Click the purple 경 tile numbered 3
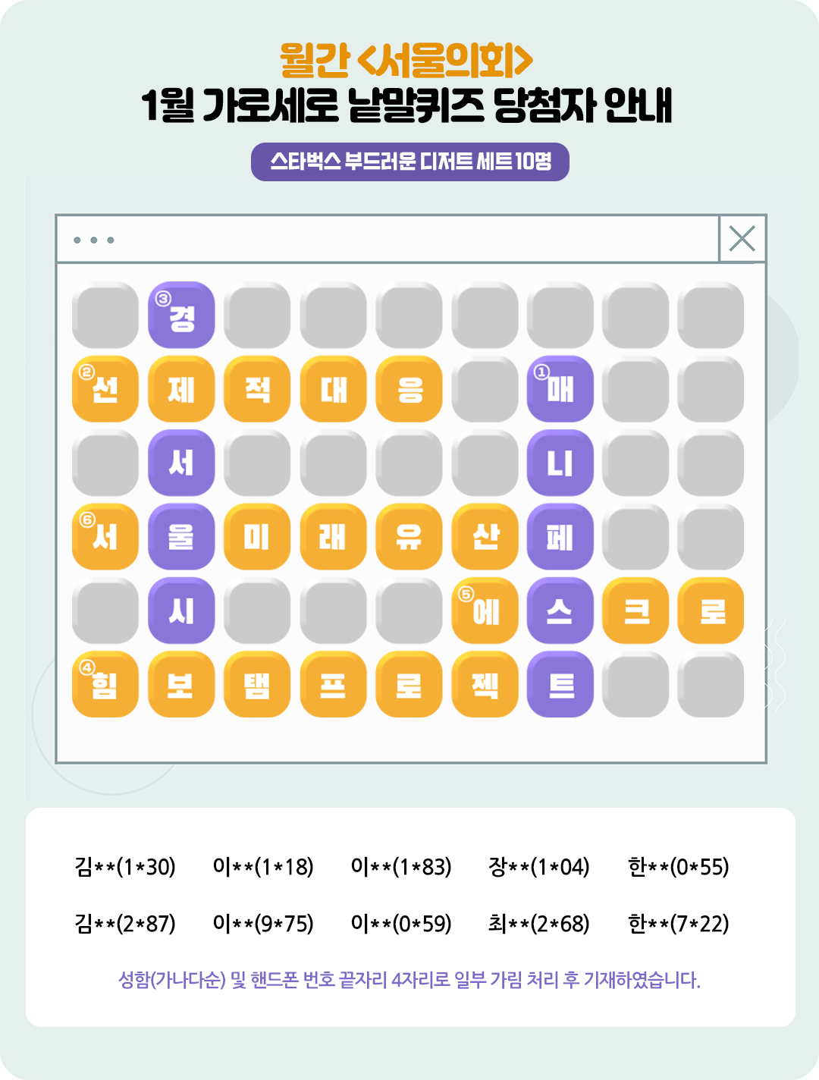This screenshot has height=1080, width=819. click(181, 315)
